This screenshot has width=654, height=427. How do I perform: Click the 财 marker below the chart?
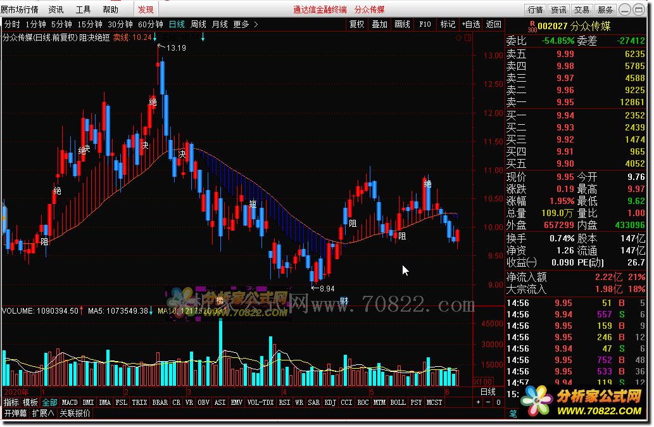(344, 300)
